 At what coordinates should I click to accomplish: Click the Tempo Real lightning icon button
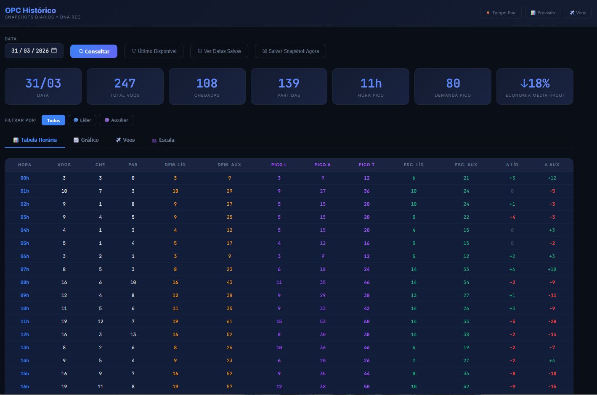click(x=488, y=13)
